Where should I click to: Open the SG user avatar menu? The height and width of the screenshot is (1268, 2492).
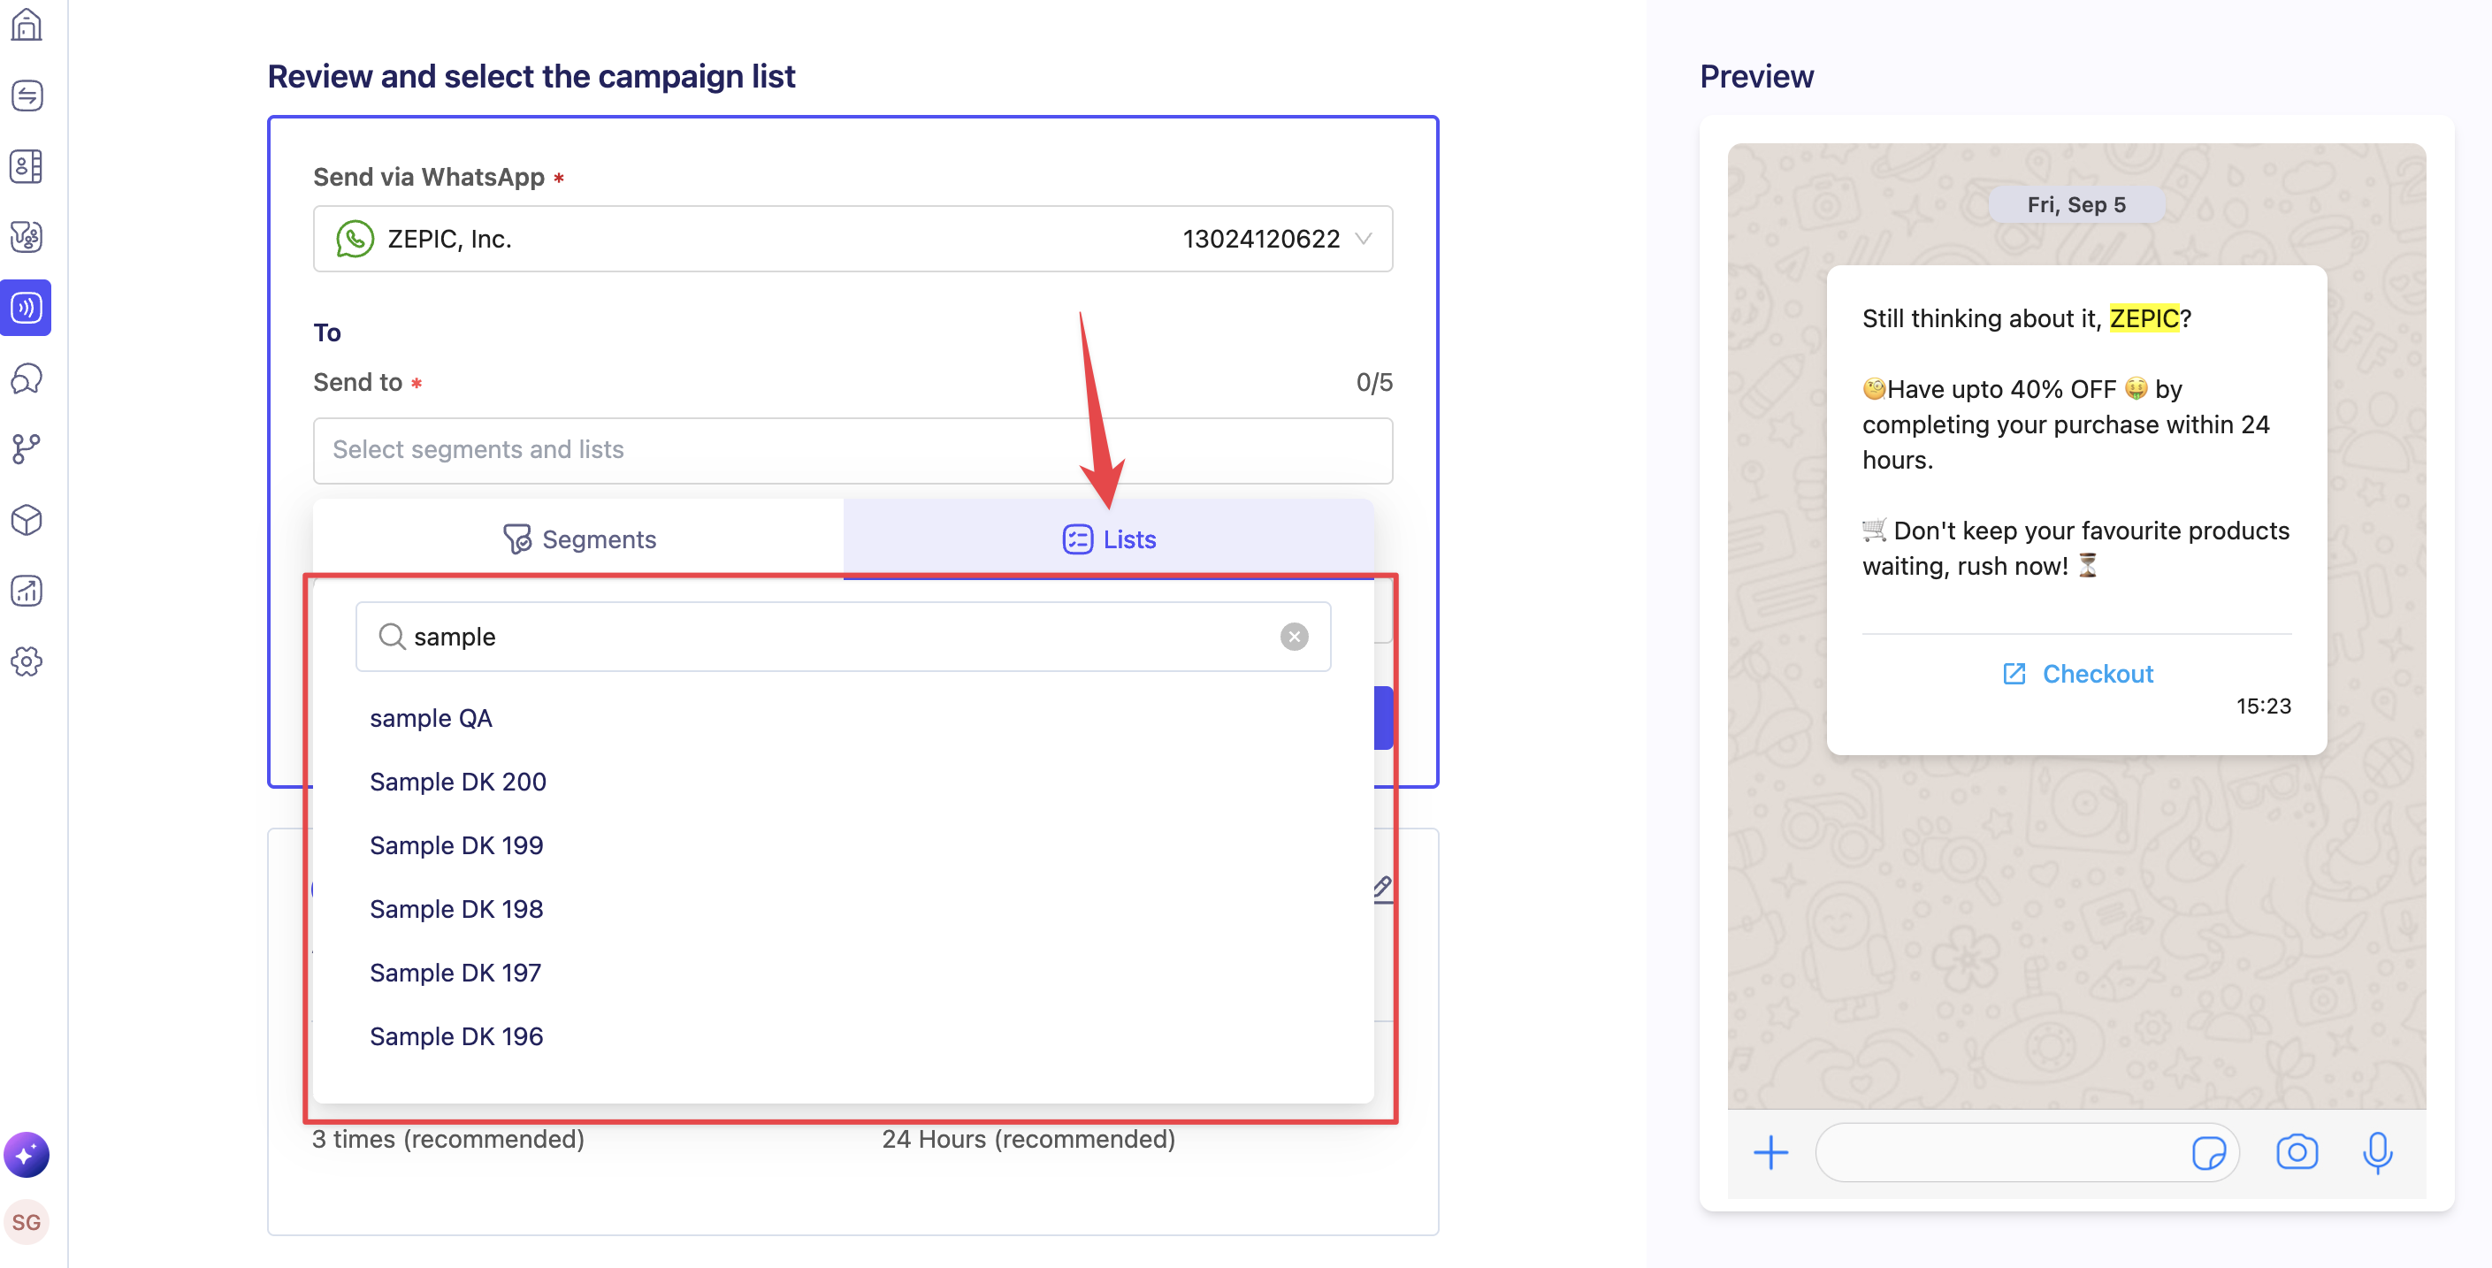pyautogui.click(x=27, y=1223)
